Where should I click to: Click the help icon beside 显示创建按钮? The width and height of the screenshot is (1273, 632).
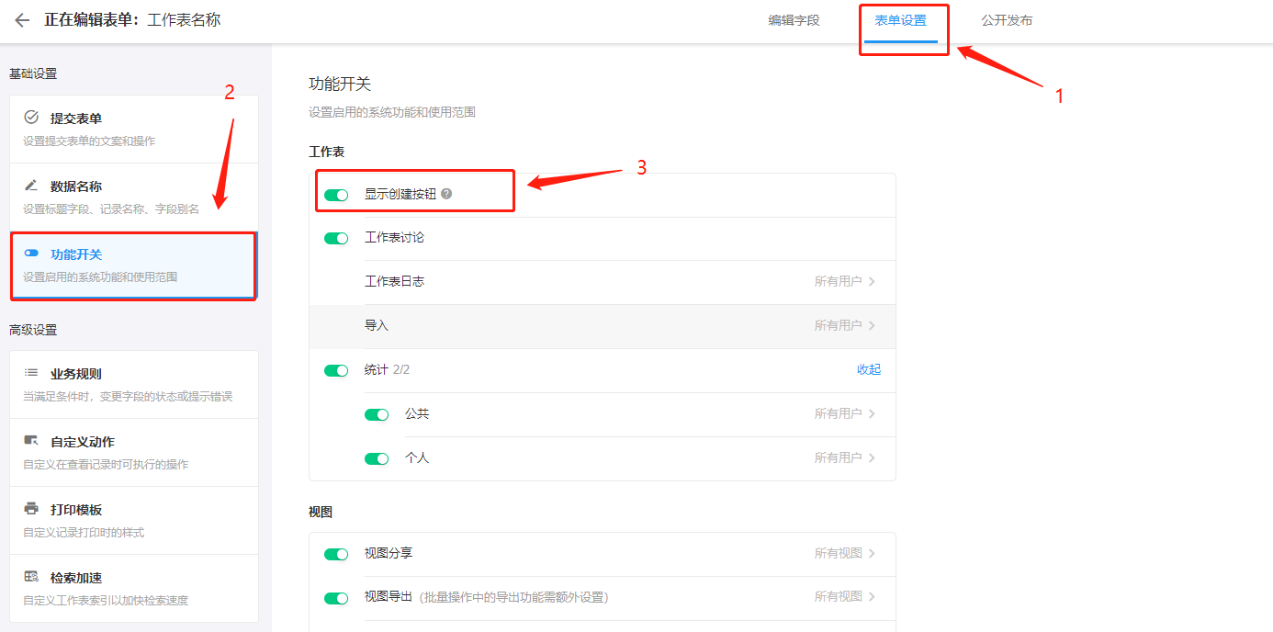point(446,194)
